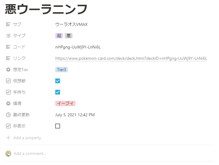The image size is (219, 165).
Task: Select the 超 type tag
Action: [x=59, y=36]
